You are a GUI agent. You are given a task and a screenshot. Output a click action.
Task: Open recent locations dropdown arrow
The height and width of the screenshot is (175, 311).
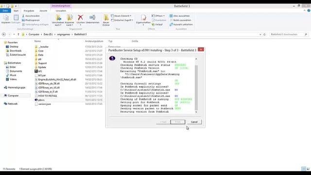pos(14,35)
